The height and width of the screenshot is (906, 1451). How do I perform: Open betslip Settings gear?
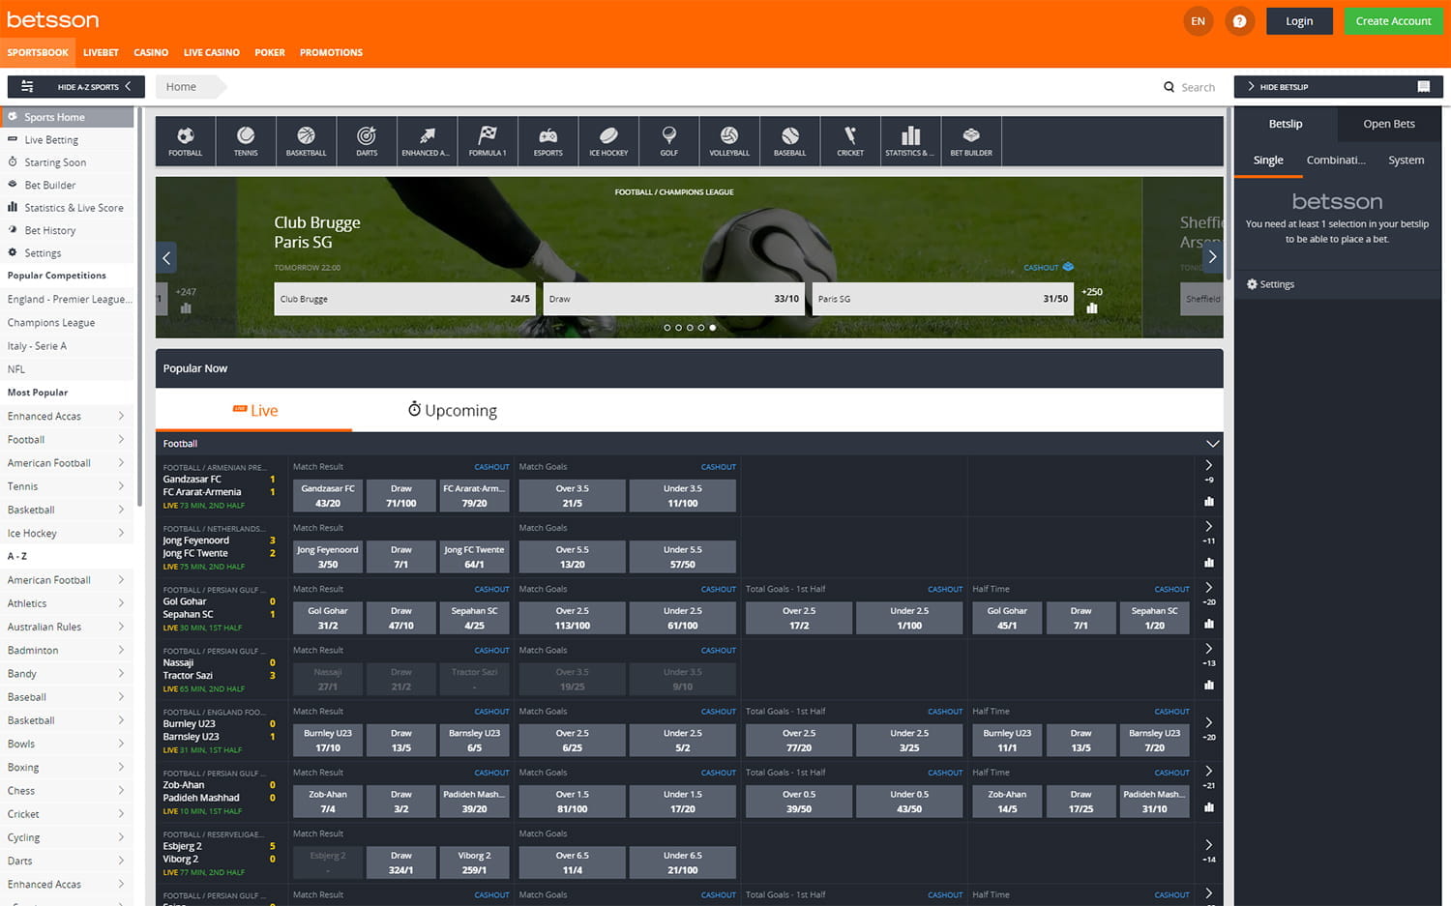click(1252, 284)
